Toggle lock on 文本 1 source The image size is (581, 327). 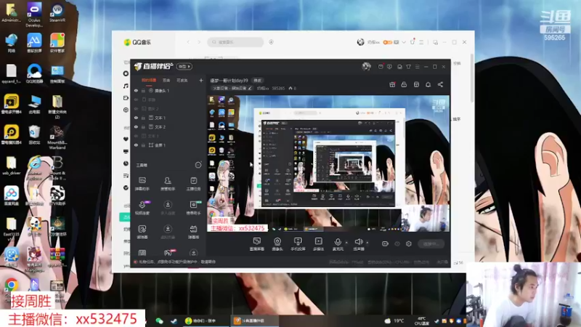[143, 118]
